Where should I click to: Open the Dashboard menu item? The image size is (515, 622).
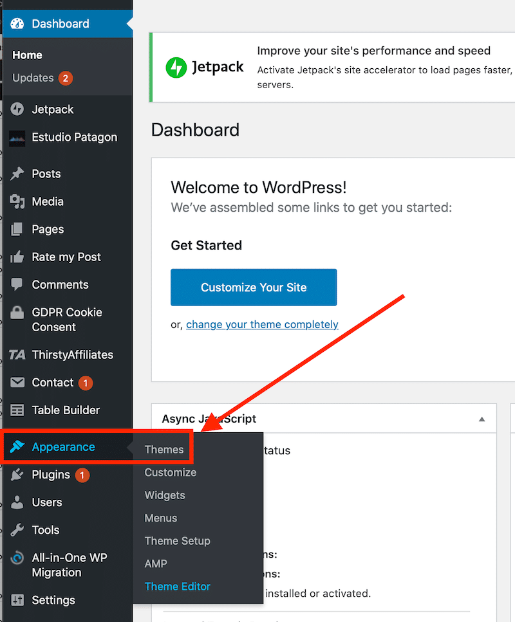pyautogui.click(x=68, y=24)
